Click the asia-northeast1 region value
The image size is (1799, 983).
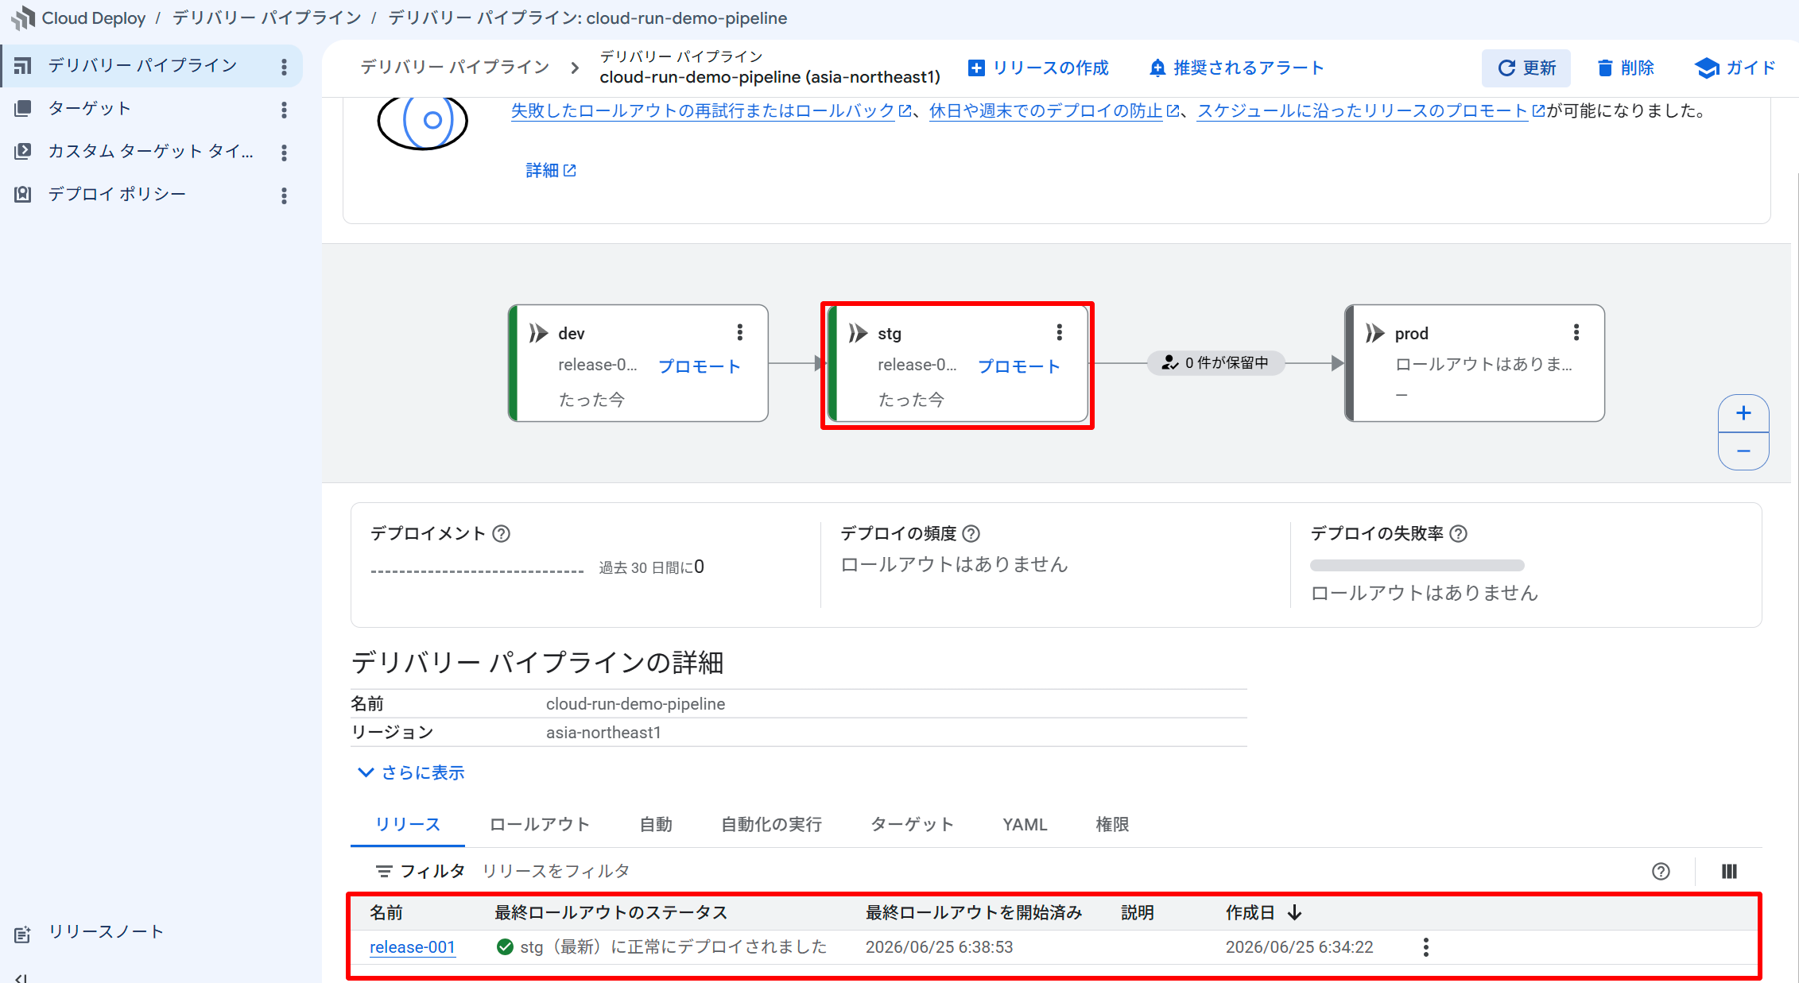point(603,732)
